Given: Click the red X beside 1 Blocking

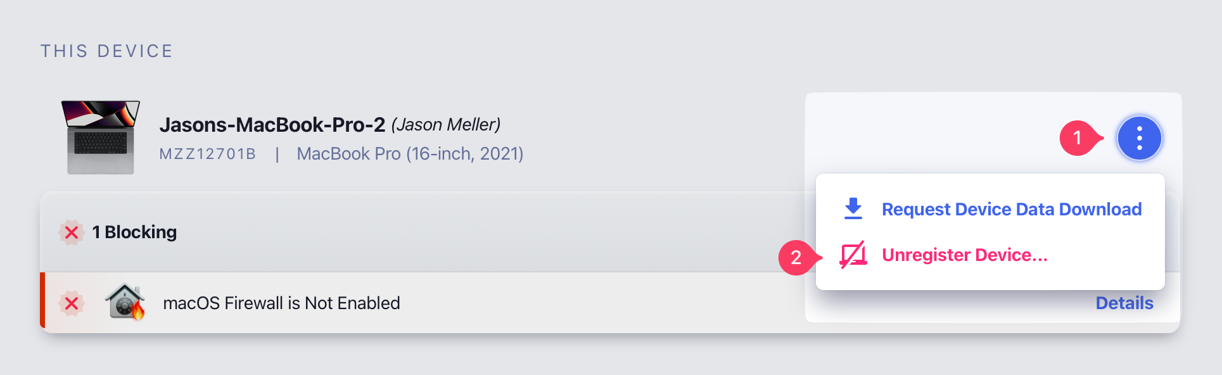Looking at the screenshot, I should [72, 232].
